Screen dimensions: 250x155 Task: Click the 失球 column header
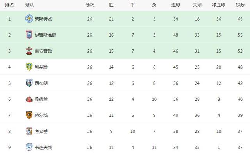[197, 5]
